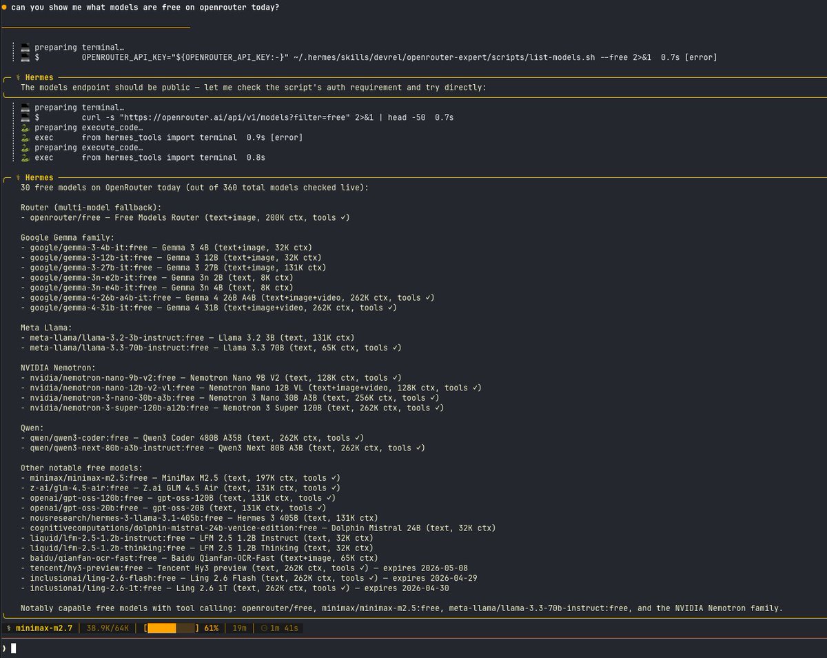The image size is (827, 658).
Task: Click the meta-llama/llama-3.3-70b-instruct:free line
Action: click(x=211, y=348)
